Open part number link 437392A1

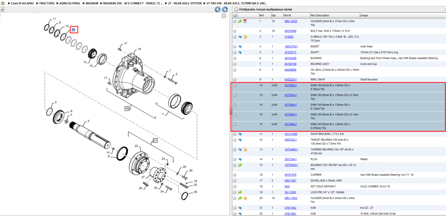[291, 85]
